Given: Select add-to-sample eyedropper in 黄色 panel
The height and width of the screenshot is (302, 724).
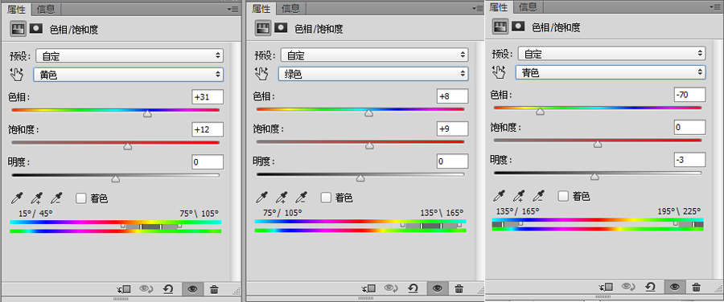Looking at the screenshot, I should 36,198.
